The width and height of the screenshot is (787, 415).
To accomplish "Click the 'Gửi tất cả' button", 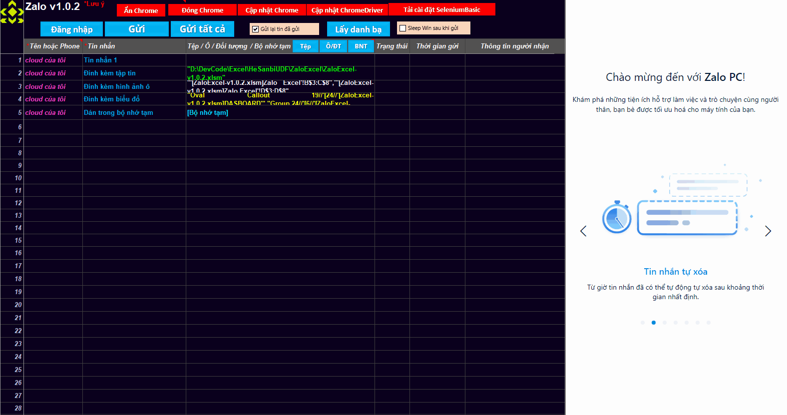I will click(202, 29).
